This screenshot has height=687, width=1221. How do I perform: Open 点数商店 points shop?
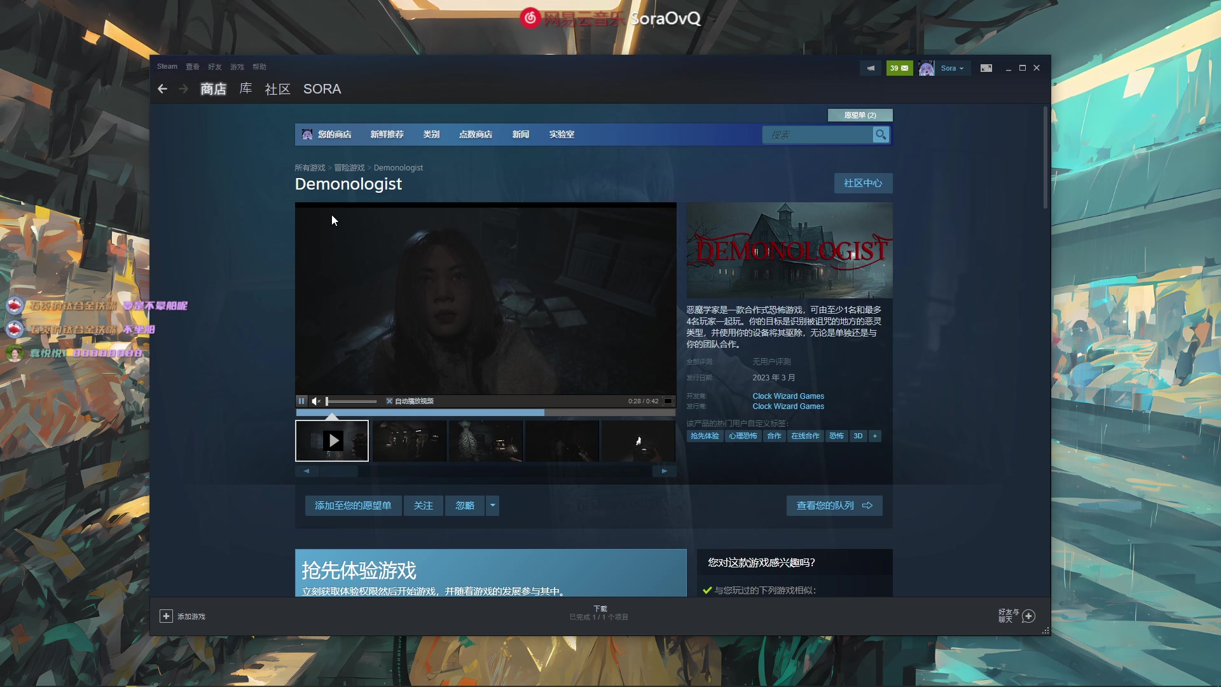pos(476,134)
